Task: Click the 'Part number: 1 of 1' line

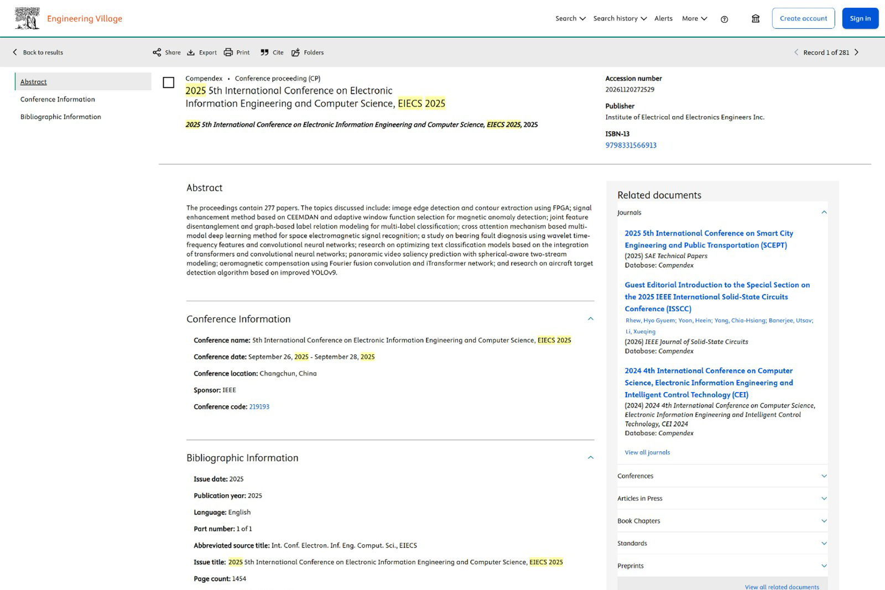Action: point(222,529)
